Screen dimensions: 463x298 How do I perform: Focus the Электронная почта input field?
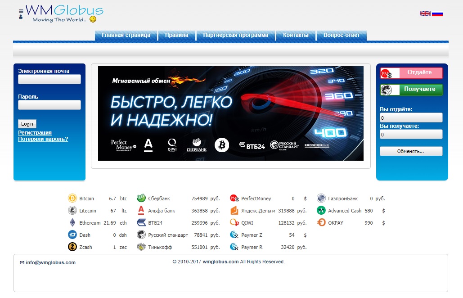(x=49, y=79)
